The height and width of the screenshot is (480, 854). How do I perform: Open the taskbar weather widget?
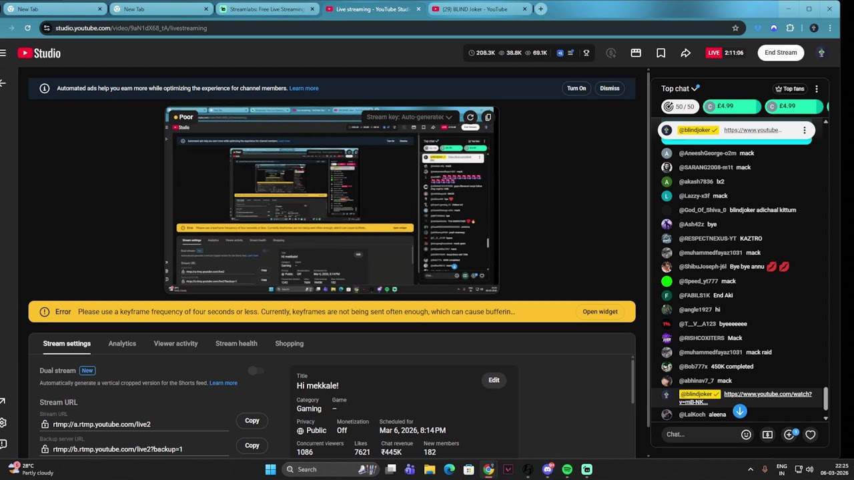click(x=32, y=469)
